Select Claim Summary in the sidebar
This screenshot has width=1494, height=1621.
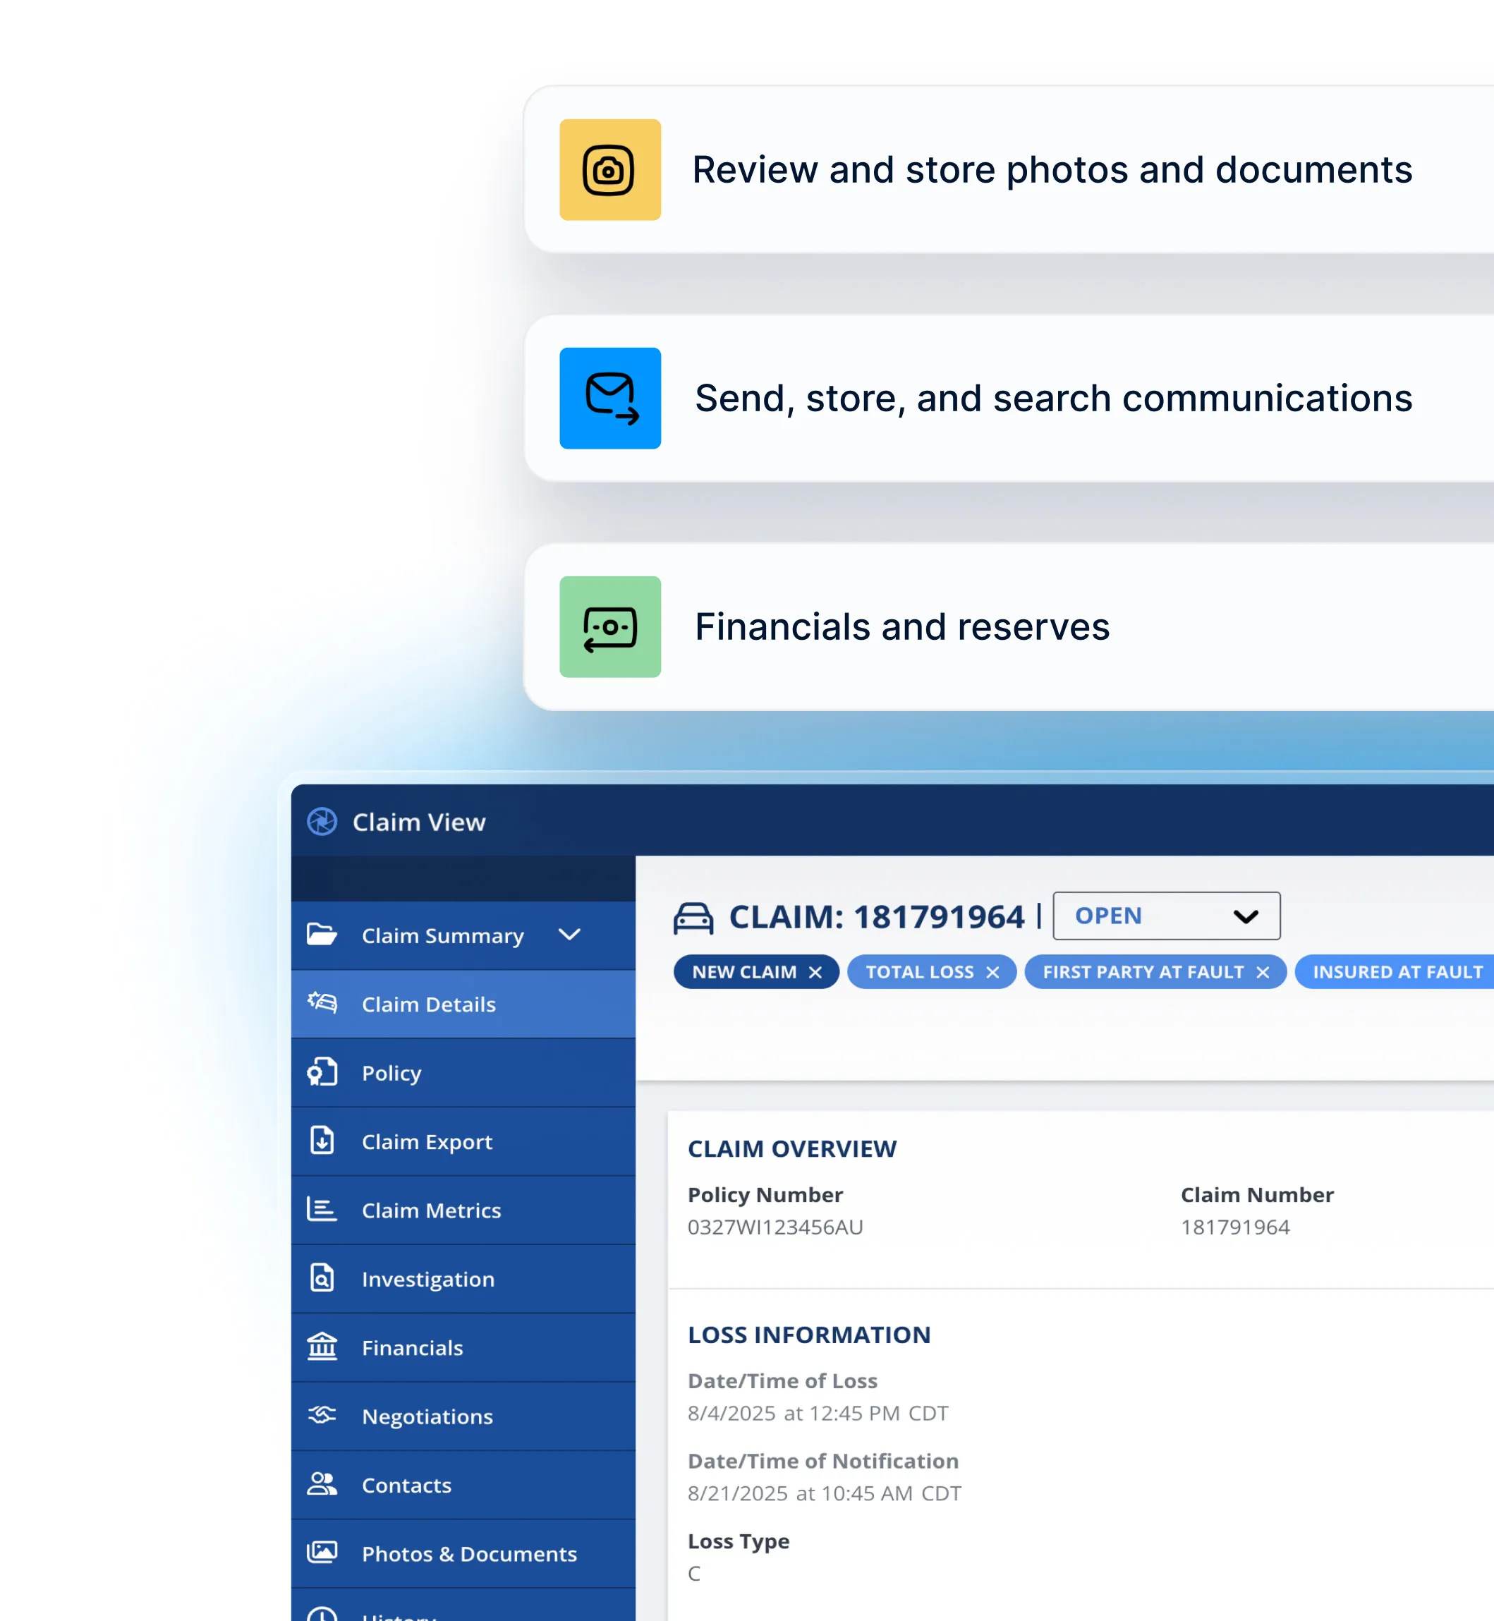[x=442, y=935]
